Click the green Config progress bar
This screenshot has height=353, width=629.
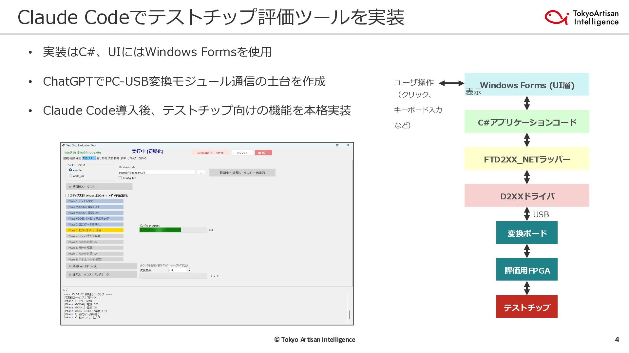coord(173,230)
